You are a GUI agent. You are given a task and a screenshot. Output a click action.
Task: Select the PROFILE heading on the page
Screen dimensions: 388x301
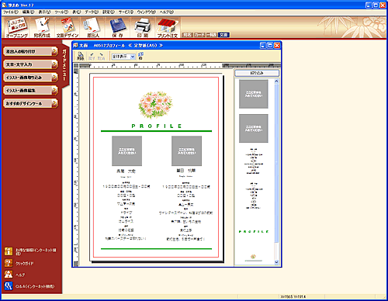157,126
